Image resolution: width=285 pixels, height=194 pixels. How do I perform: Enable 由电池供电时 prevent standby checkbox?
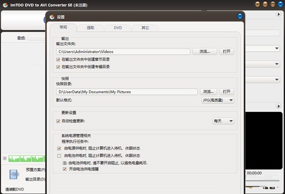pyautogui.click(x=59, y=156)
